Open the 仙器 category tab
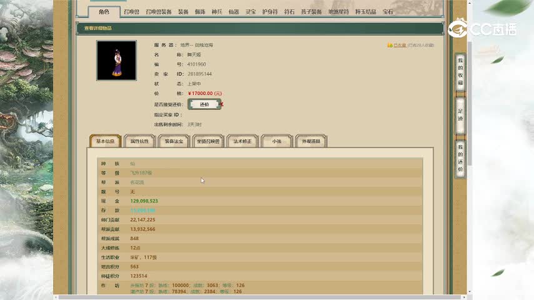534x300 pixels. pos(234,12)
